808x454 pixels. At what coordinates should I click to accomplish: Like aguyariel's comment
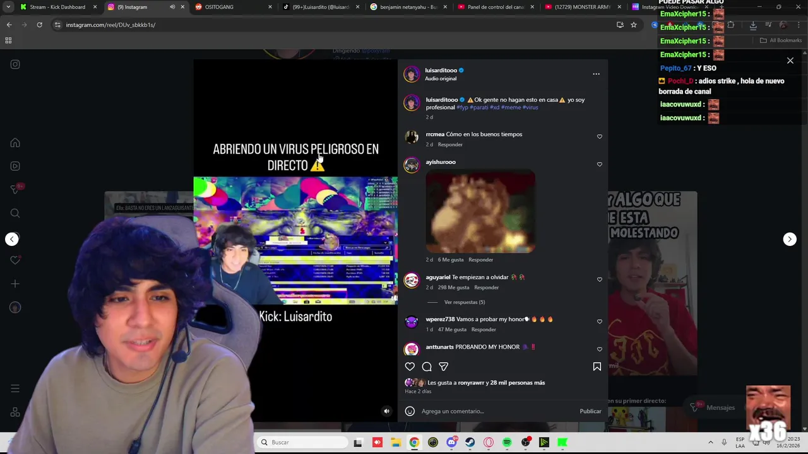pos(600,279)
